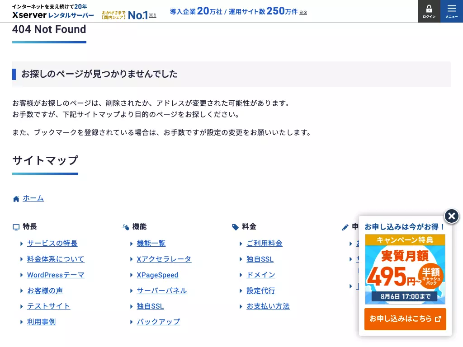Open the ※3 footnote link
463x347 pixels.
point(303,12)
